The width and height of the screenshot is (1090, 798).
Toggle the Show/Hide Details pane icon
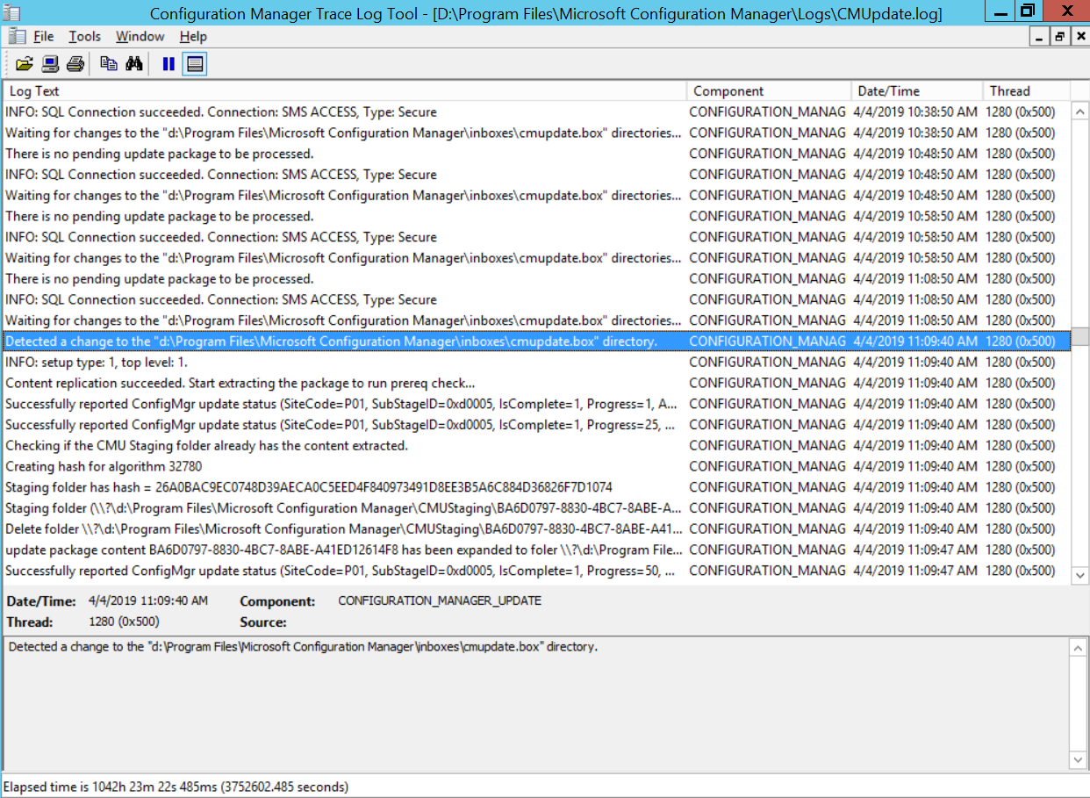pos(195,63)
